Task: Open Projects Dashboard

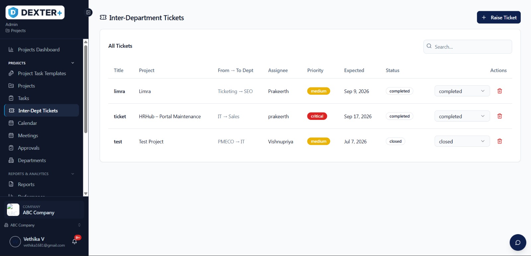Action: [41, 50]
